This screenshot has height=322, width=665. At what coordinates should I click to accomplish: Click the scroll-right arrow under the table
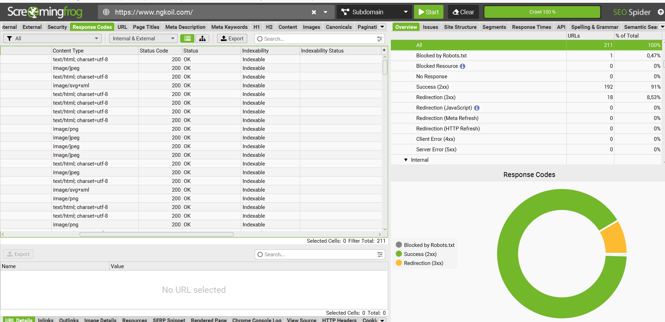pyautogui.click(x=380, y=234)
